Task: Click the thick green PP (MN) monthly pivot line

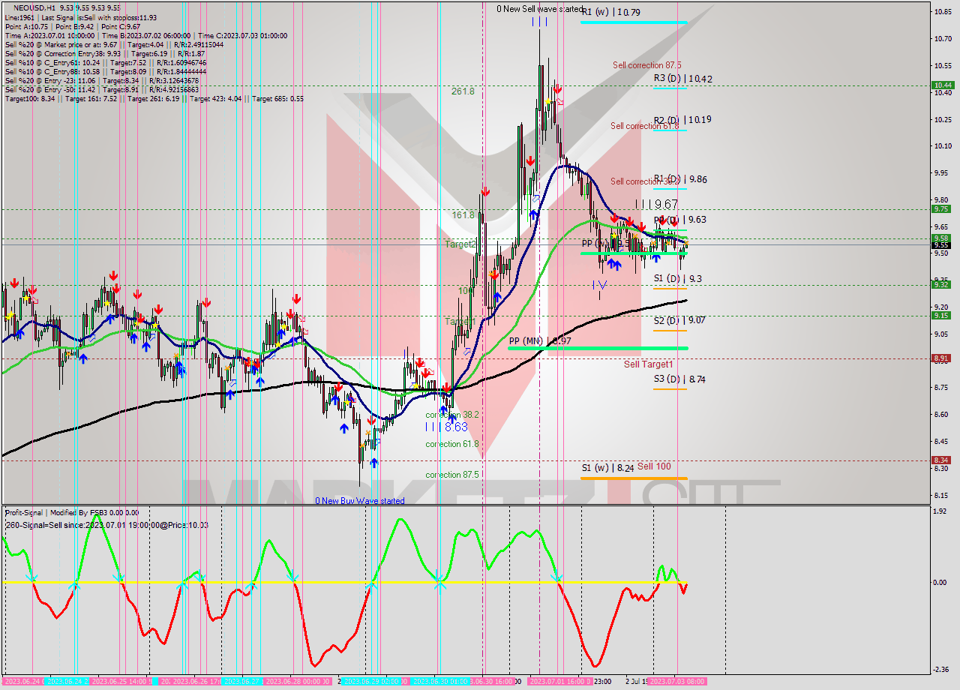Action: click(598, 348)
